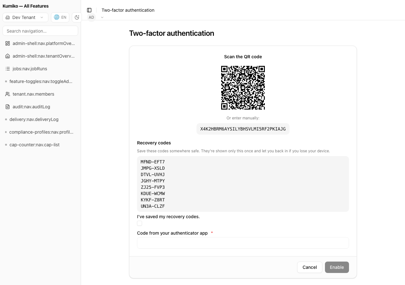Toggle the sidebar panel icon
The width and height of the screenshot is (405, 285).
[x=89, y=10]
